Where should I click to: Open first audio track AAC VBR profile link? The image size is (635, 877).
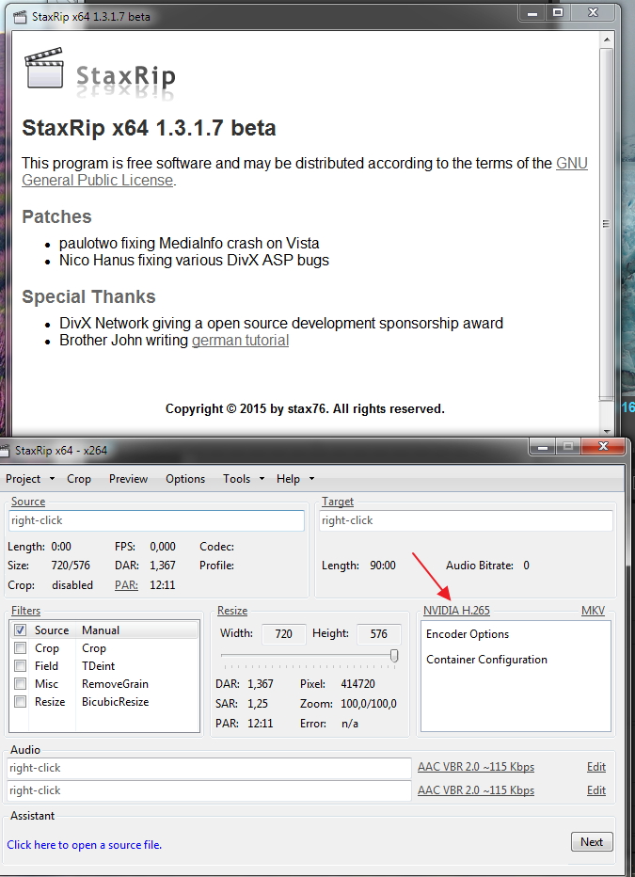[476, 767]
